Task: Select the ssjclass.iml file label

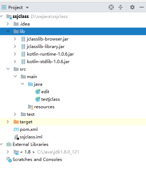Action: pyautogui.click(x=31, y=137)
